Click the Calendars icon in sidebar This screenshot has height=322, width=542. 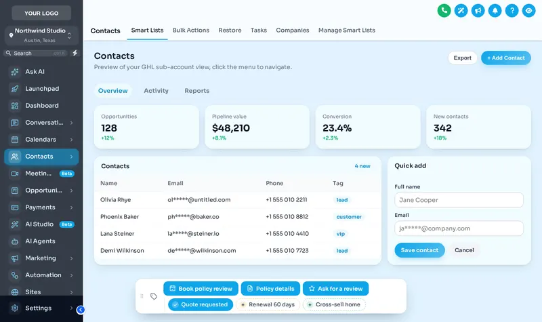[15, 140]
